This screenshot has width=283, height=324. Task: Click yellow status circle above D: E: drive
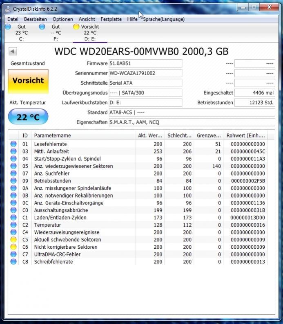coord(76,27)
